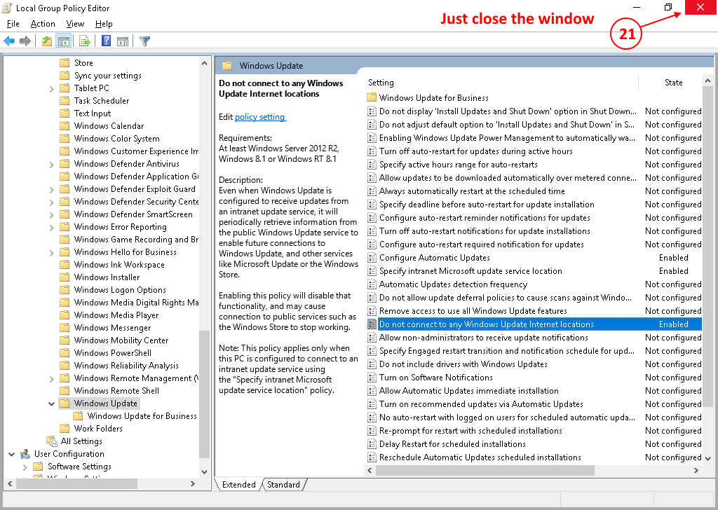Click the 'policy setting' edit link
Viewport: 718px width, 510px height.
pyautogui.click(x=260, y=117)
